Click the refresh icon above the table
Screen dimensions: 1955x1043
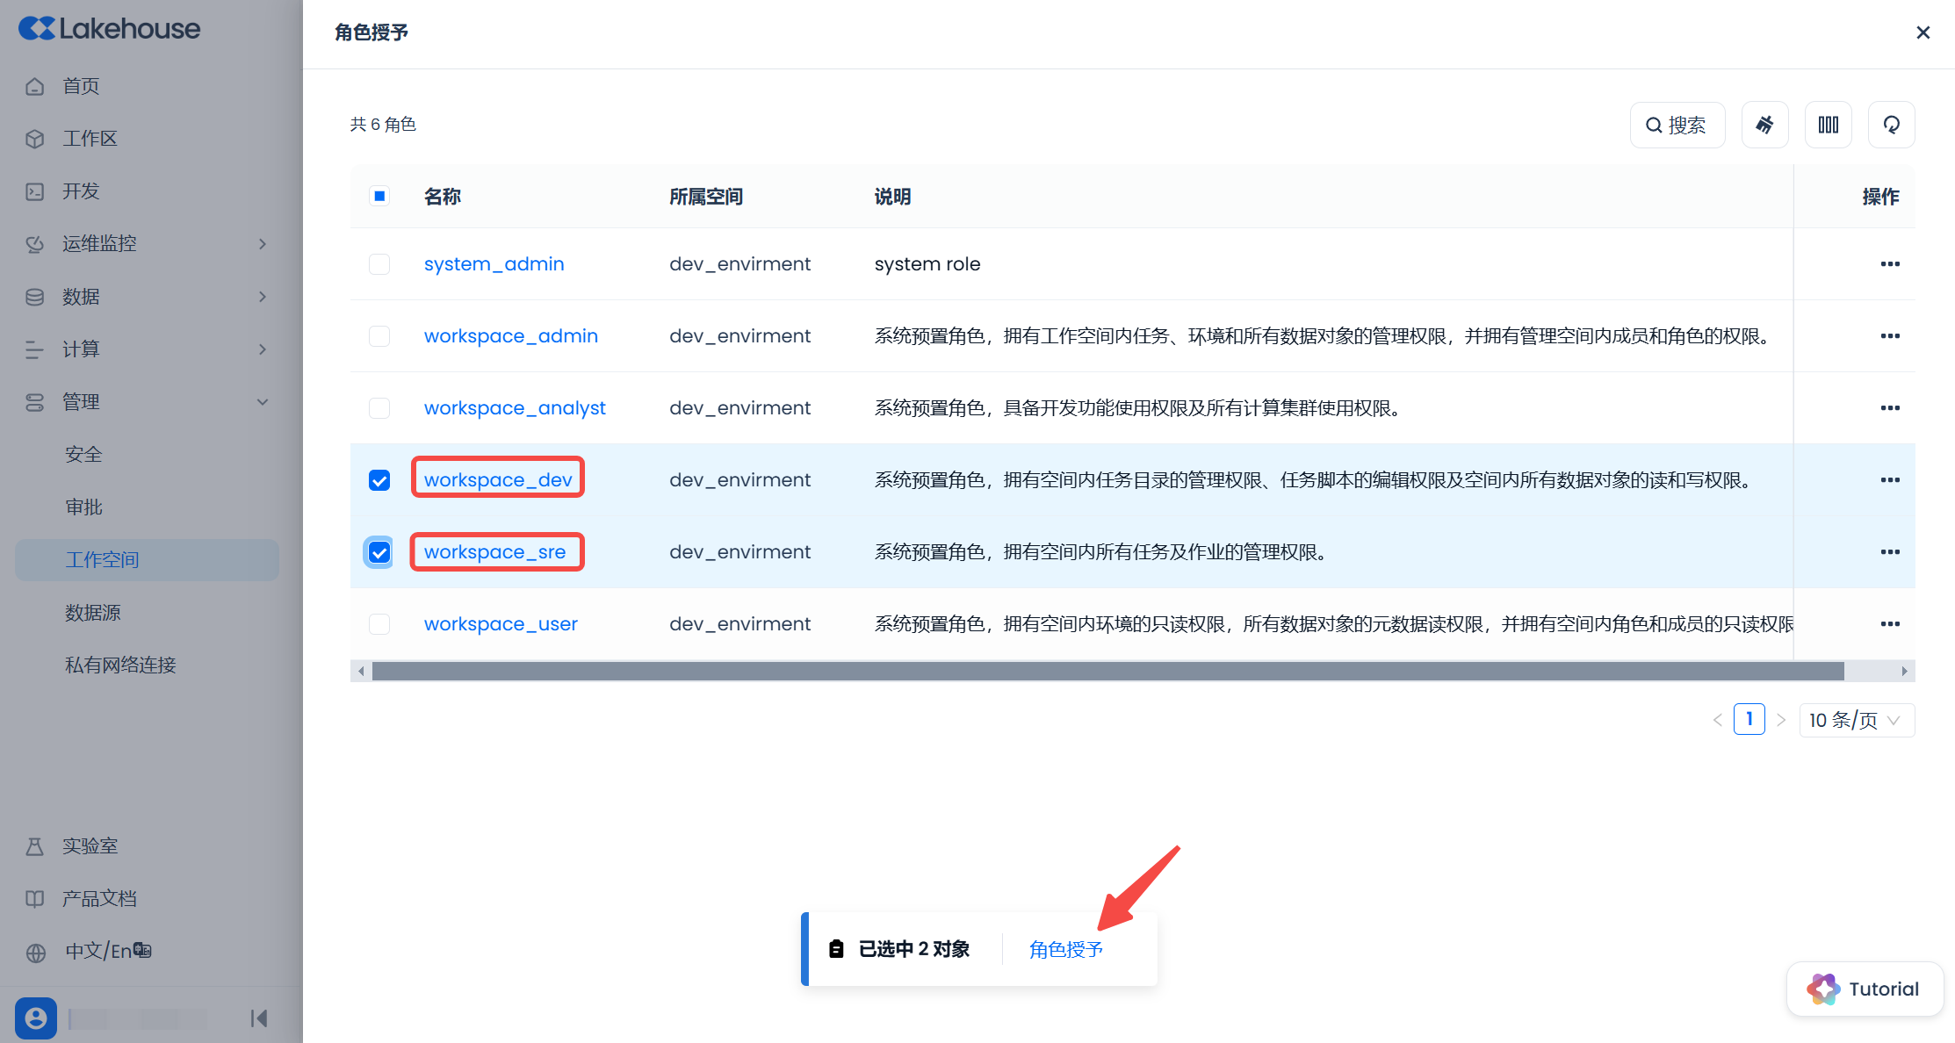pos(1891,125)
